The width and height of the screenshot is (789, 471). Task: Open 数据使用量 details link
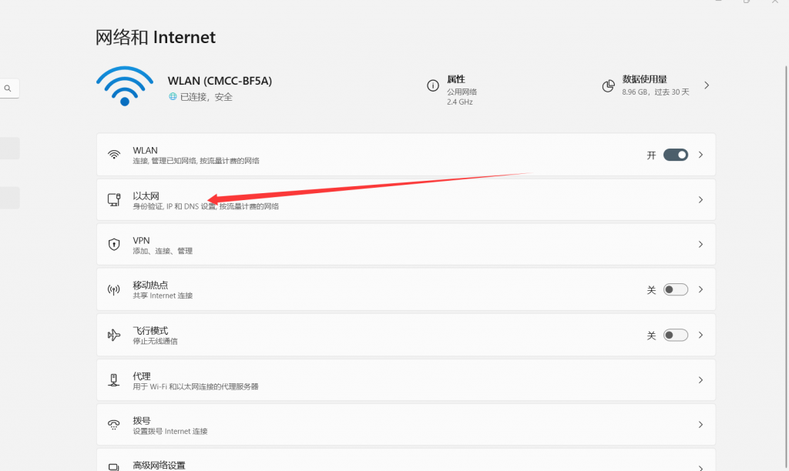(706, 85)
